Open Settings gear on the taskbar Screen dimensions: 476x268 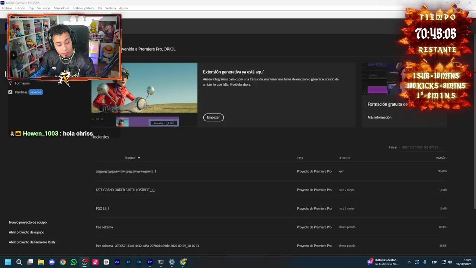[x=171, y=262]
